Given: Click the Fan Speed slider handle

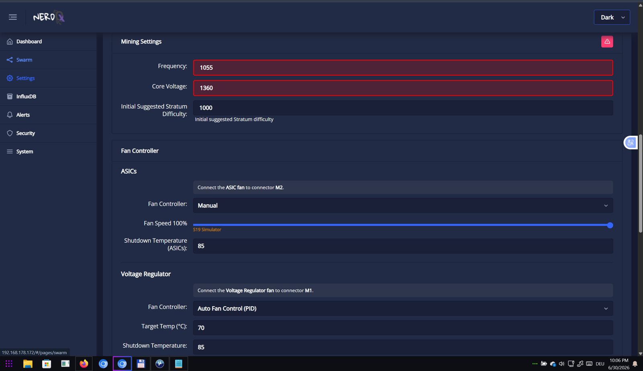Looking at the screenshot, I should 610,225.
